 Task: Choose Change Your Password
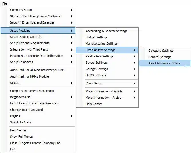tap(38, 110)
